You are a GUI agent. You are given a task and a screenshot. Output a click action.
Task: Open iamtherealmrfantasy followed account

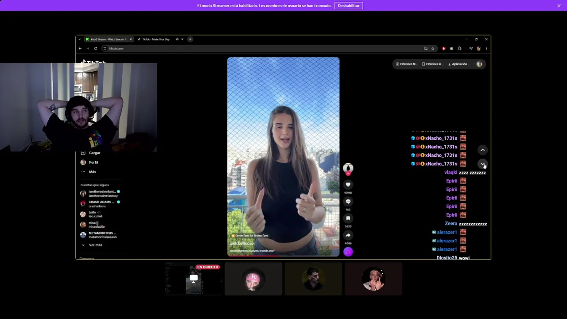pos(100,194)
